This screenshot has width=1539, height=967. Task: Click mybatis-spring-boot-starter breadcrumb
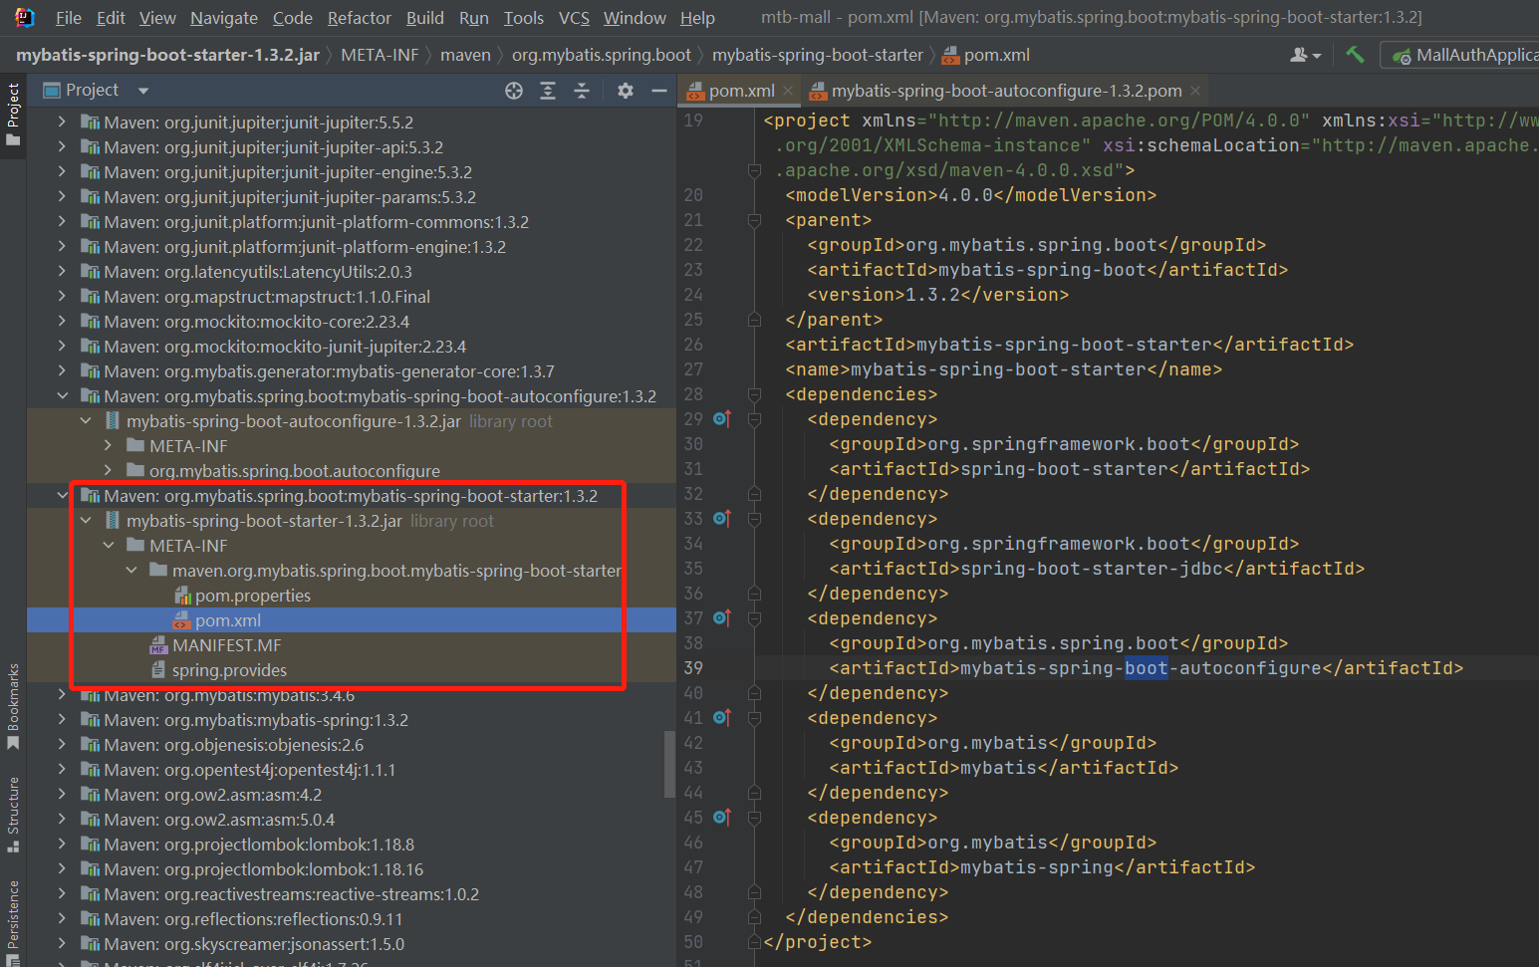pos(818,55)
